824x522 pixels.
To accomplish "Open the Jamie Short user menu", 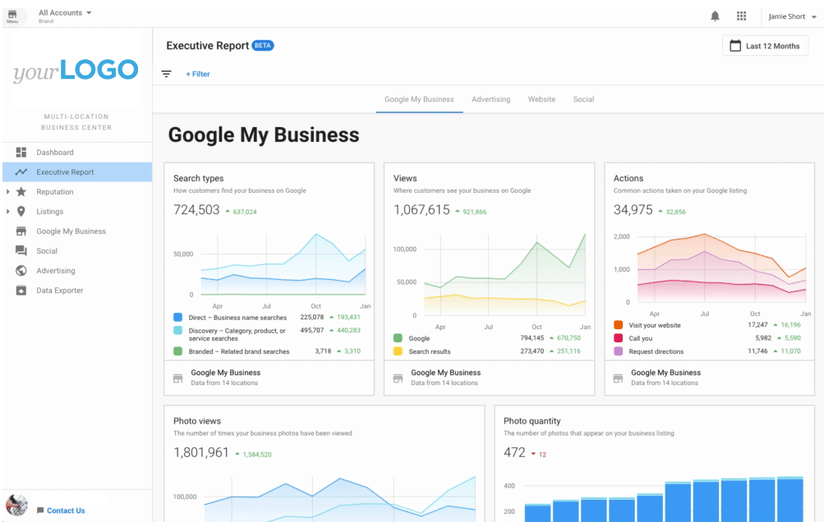I will (x=792, y=16).
